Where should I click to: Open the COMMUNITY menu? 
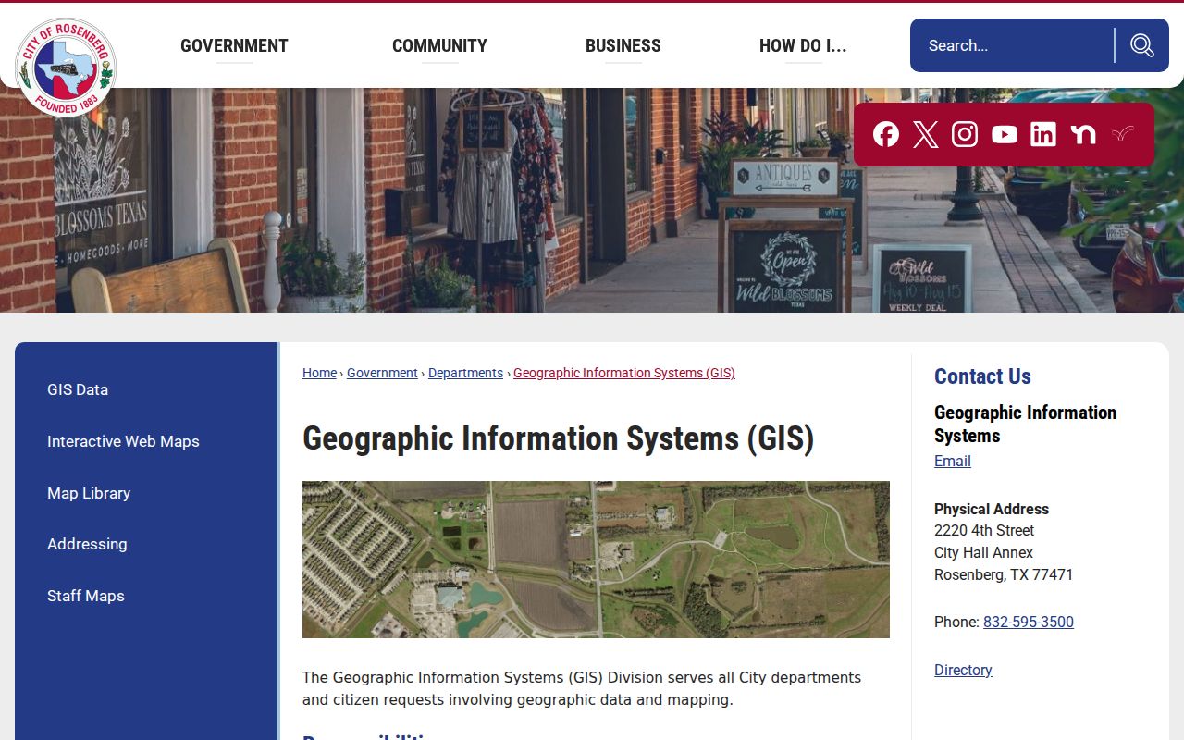pos(439,45)
